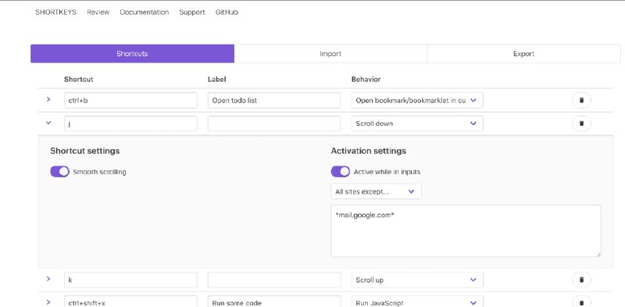Click the Activation settings heading
This screenshot has width=625, height=307.
368,151
